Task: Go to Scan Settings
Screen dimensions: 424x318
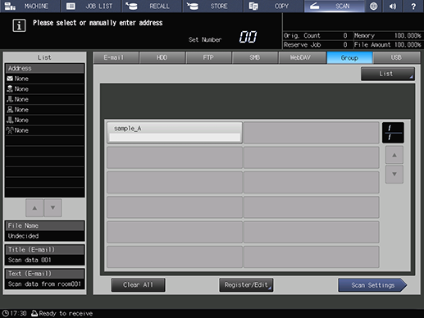Action: (x=372, y=285)
